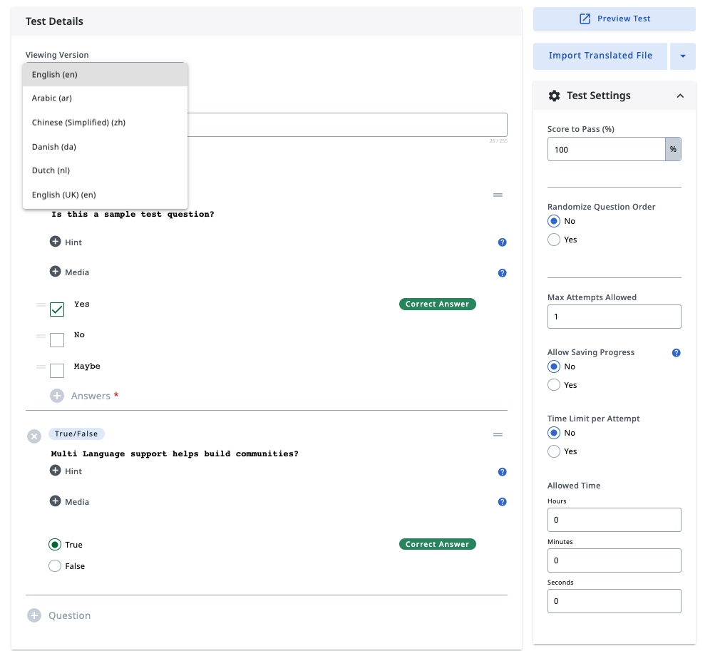The height and width of the screenshot is (651, 725).
Task: Click the Seconds input field
Action: click(614, 601)
